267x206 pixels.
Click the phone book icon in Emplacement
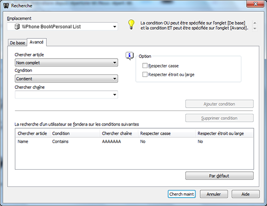[x=17, y=27]
